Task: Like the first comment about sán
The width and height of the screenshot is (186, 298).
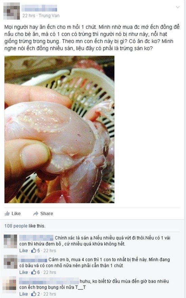Action: click(24, 251)
